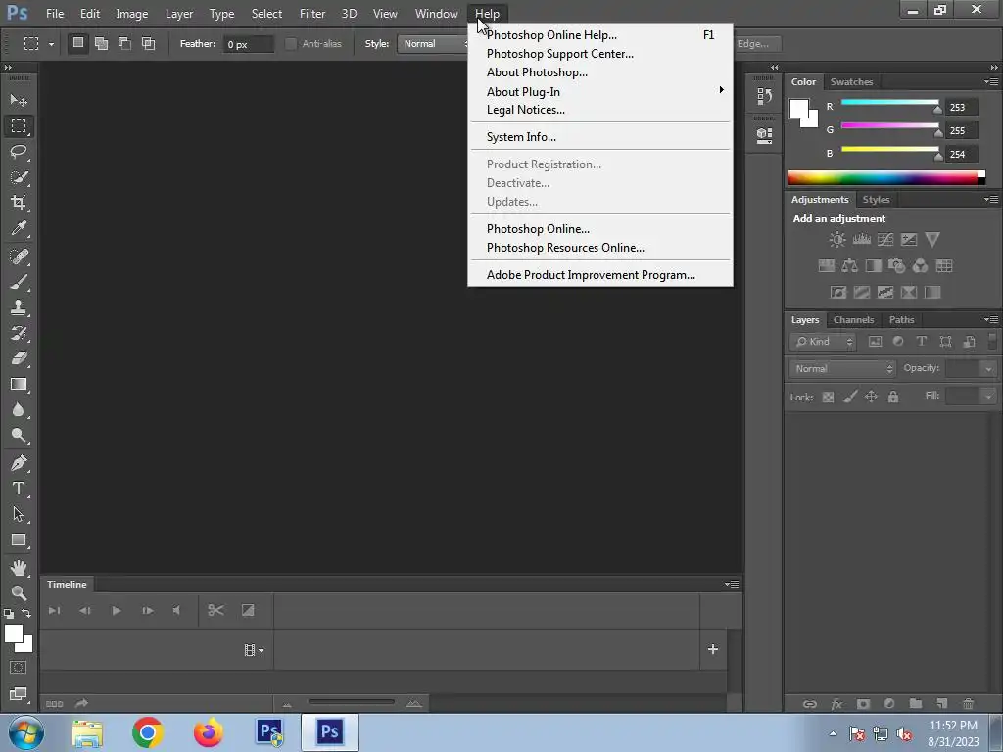Open the Color panel flyout menu
The height and width of the screenshot is (752, 1003).
click(991, 82)
